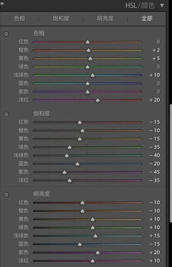Click the 明亮度 绿色 slider handle

(x=92, y=228)
